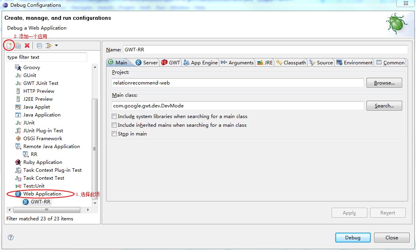This screenshot has height=250, width=416.
Task: Click the tree vertical scrollbar thumb
Action: pos(95,149)
